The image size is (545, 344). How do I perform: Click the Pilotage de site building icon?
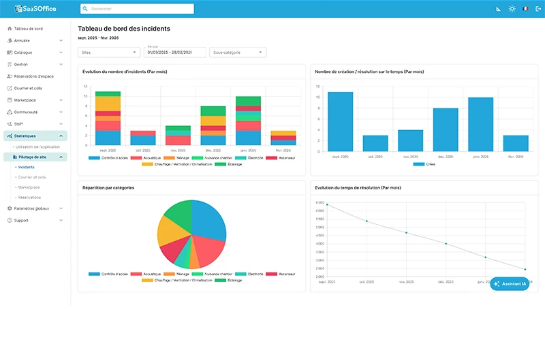(x=14, y=157)
